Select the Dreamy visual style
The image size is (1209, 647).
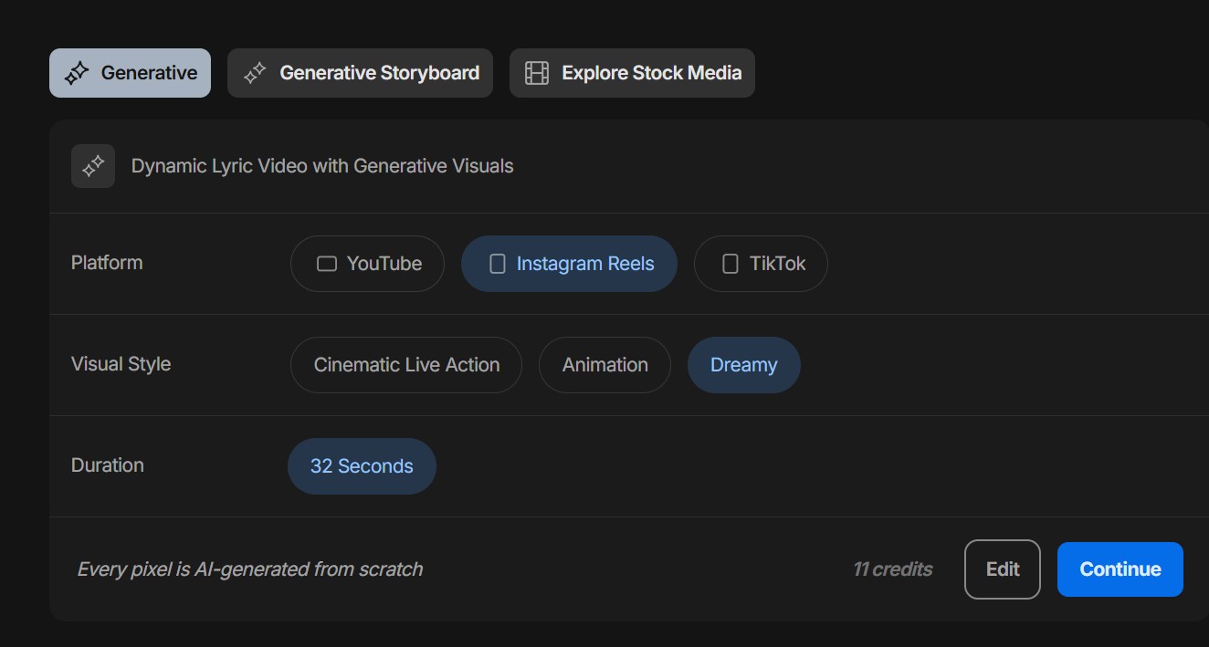coord(743,365)
